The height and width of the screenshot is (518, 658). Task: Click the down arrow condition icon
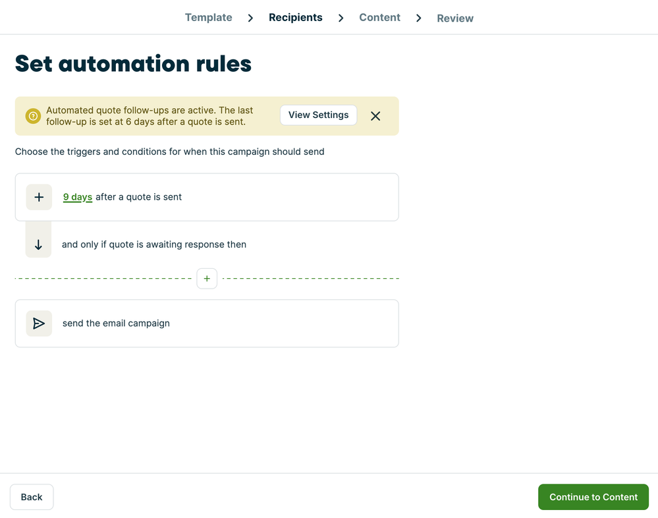(38, 245)
